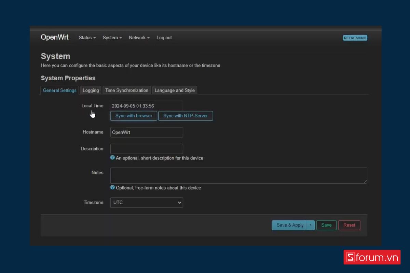This screenshot has height=273, width=410.
Task: Expand the Save & Apply dropdown arrow
Action: [x=311, y=225]
